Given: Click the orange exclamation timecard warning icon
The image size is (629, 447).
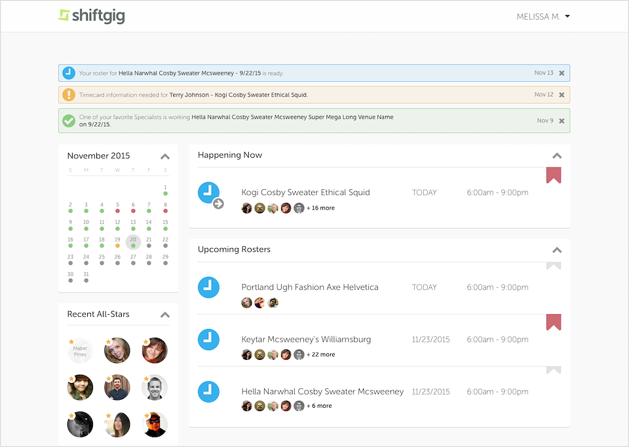Looking at the screenshot, I should click(x=69, y=95).
